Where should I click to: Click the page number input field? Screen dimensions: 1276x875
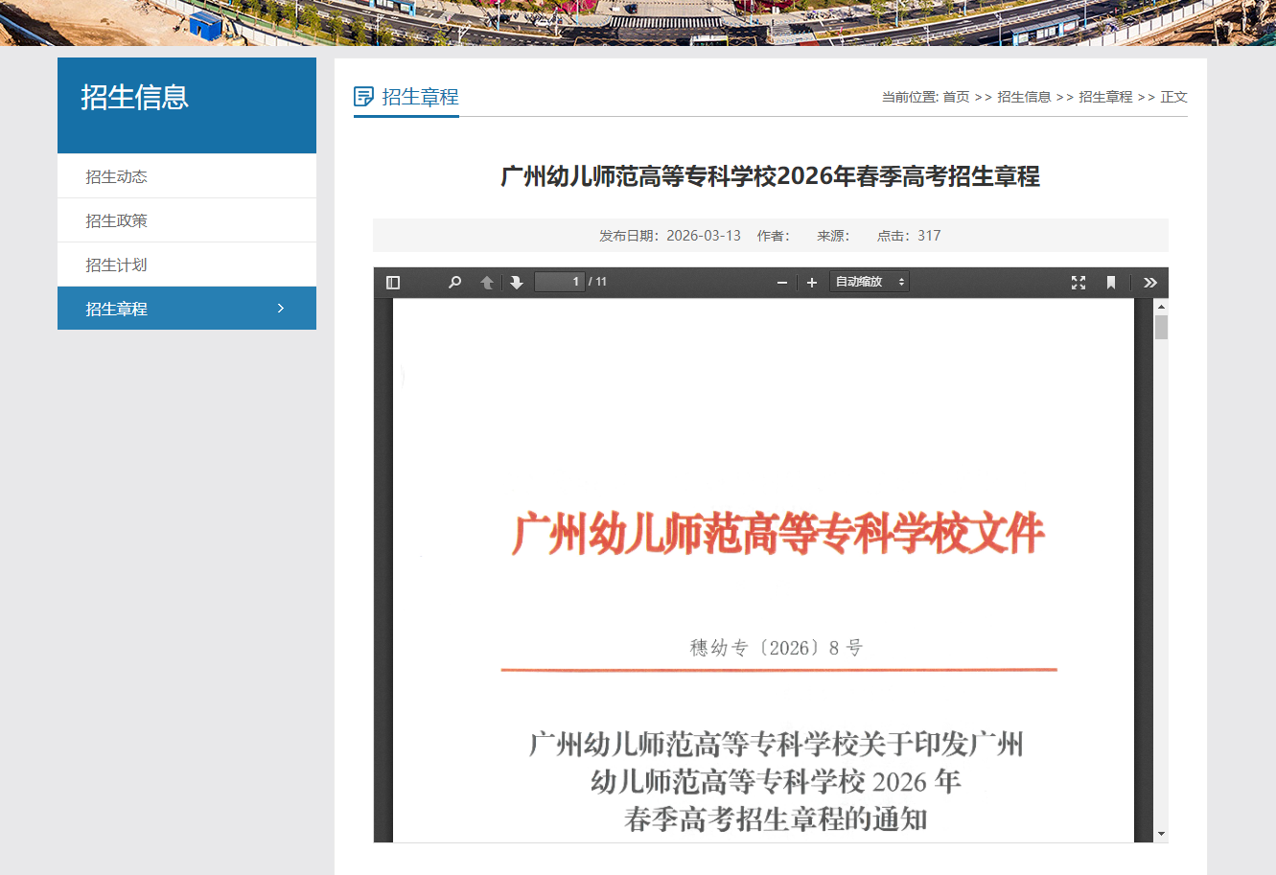click(x=559, y=282)
